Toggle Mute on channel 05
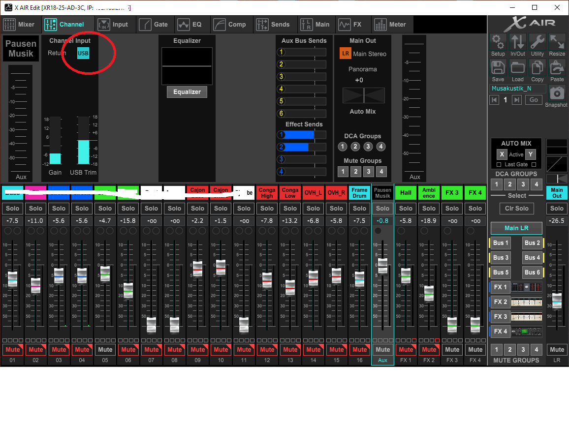 (x=105, y=350)
